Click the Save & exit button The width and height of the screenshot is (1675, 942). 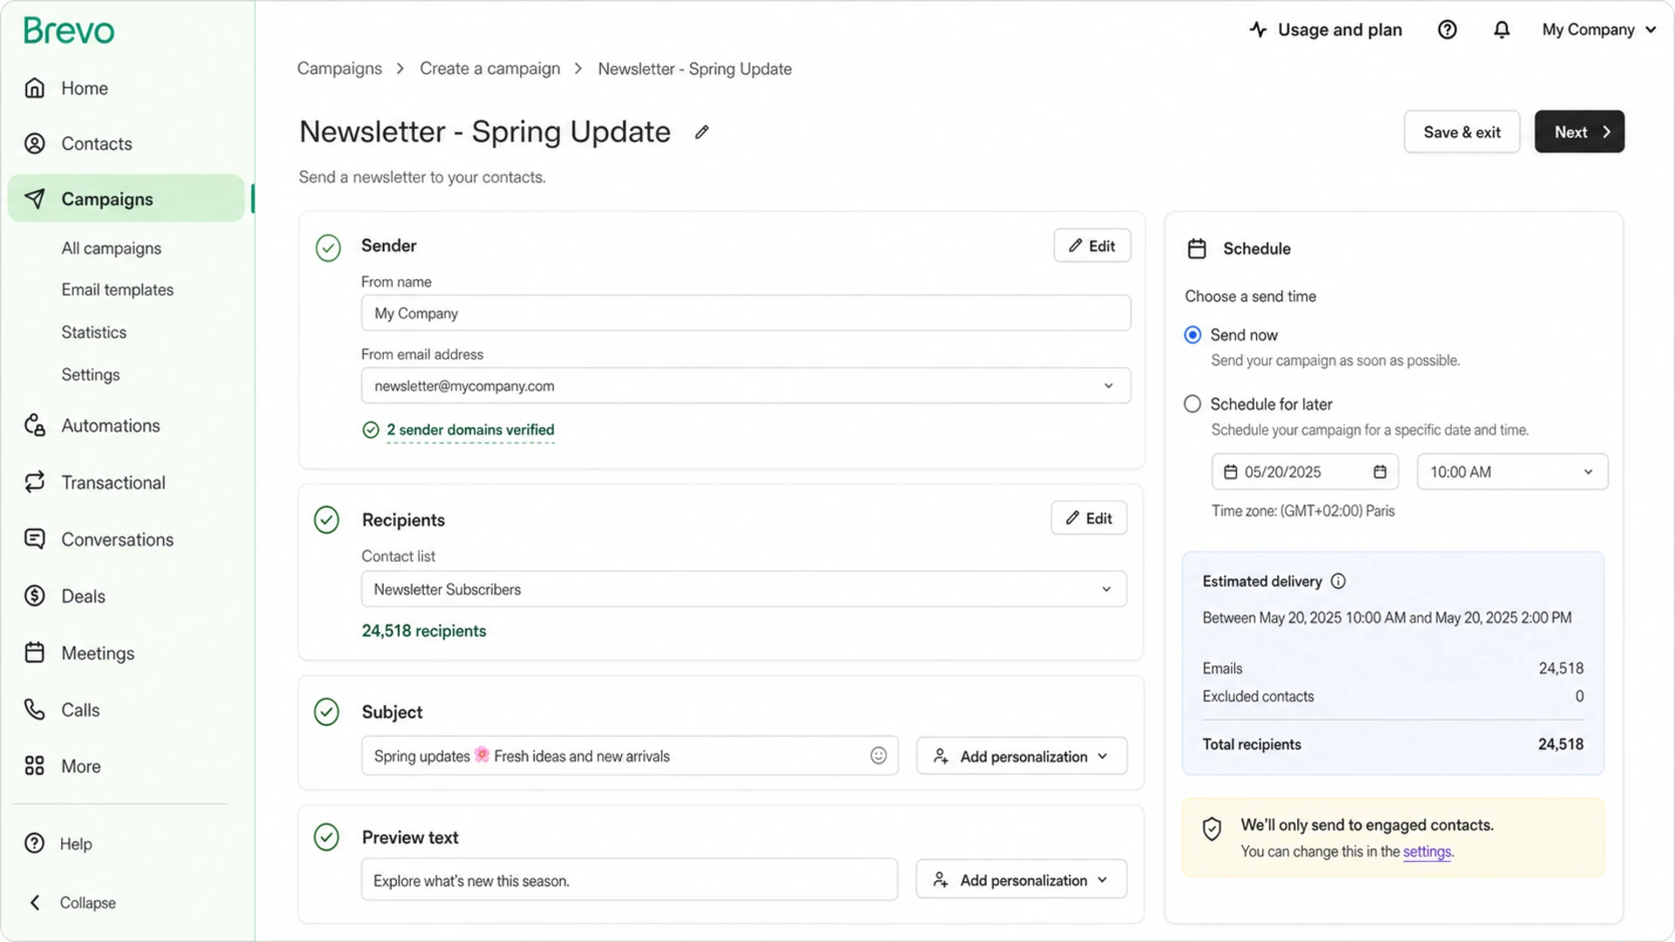[x=1462, y=132]
